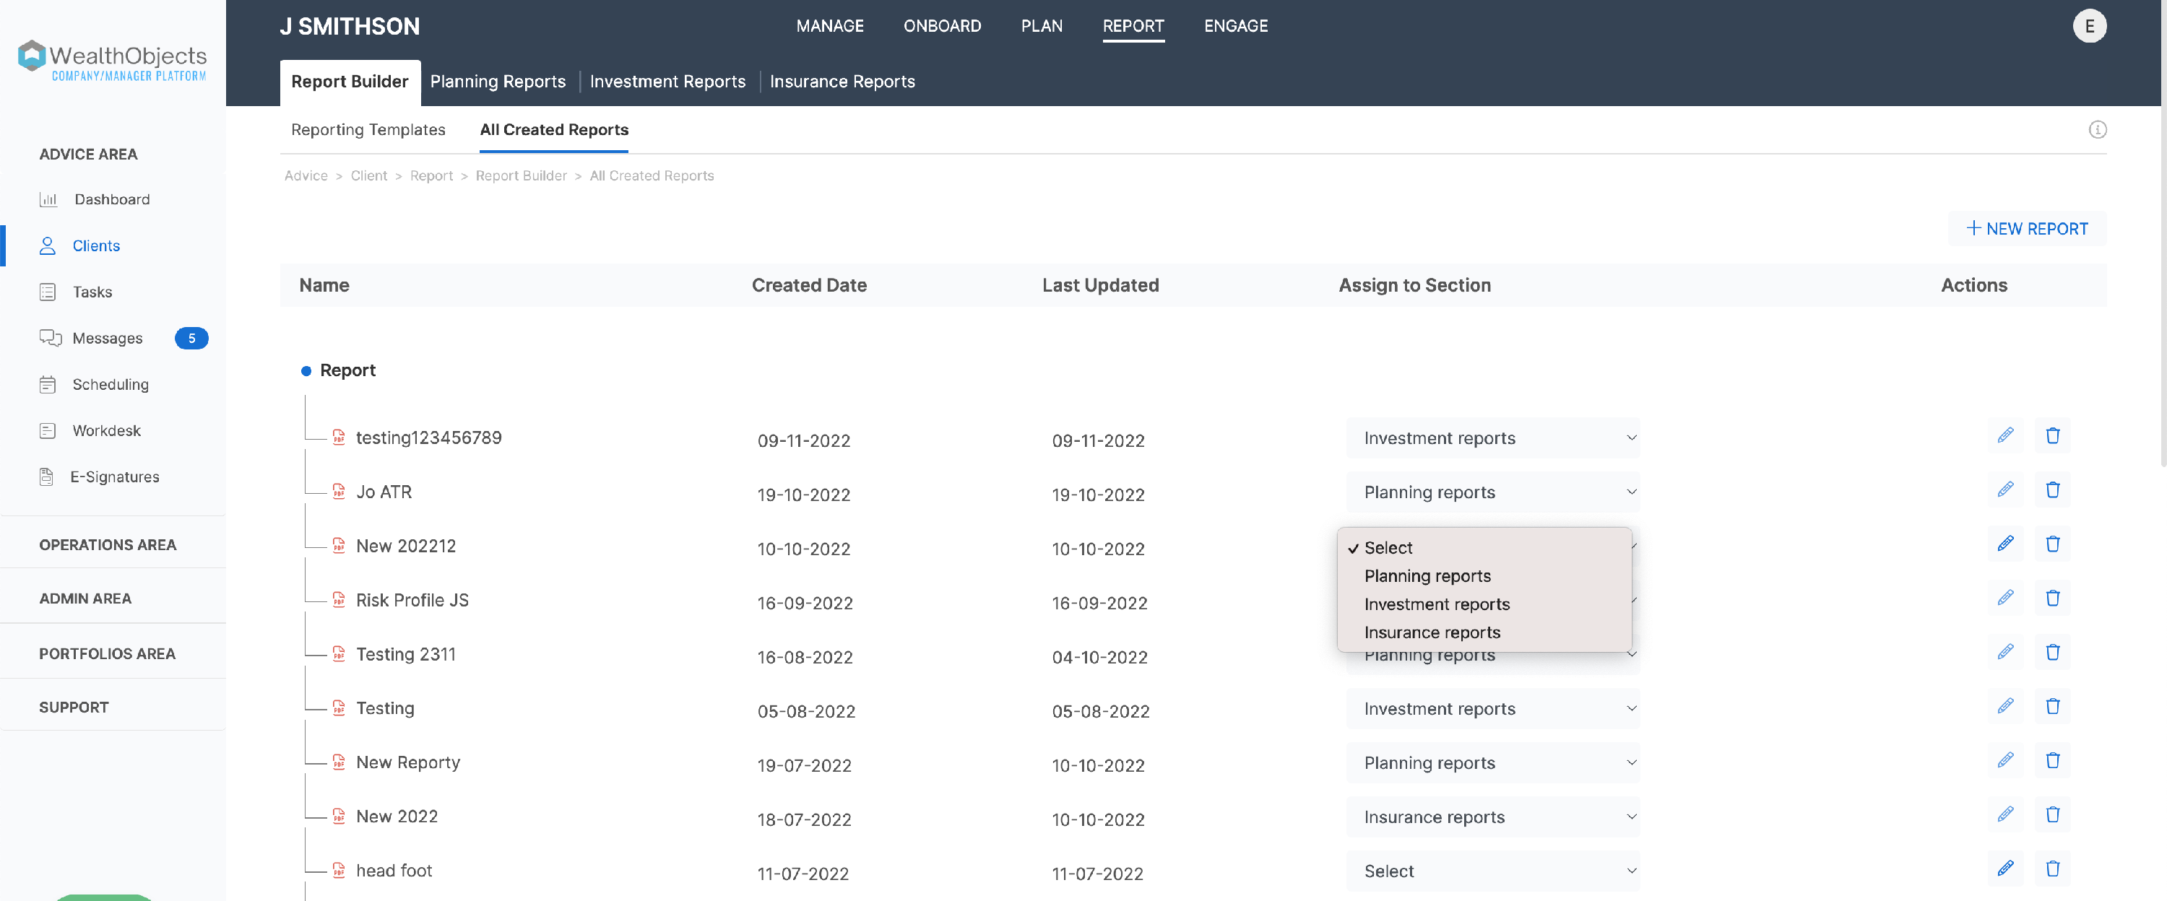The image size is (2167, 901).
Task: Open Dashboard from the sidebar
Action: tap(94, 199)
